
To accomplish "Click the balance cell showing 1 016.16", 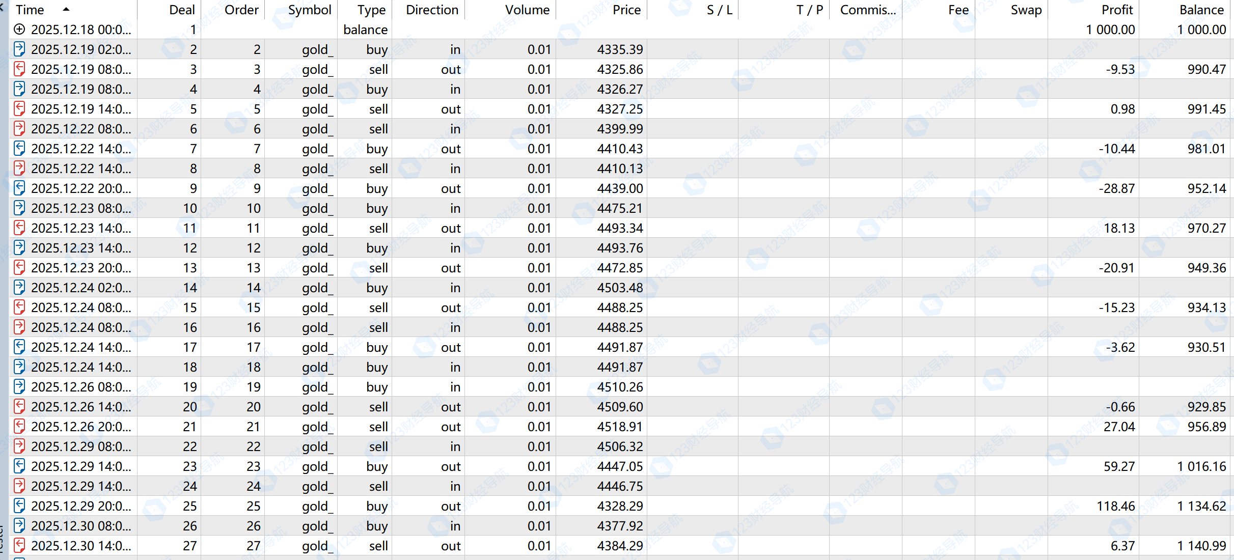I will (x=1201, y=466).
